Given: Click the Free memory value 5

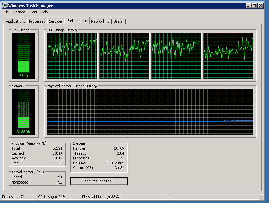Looking at the screenshot, I should pos(61,163).
